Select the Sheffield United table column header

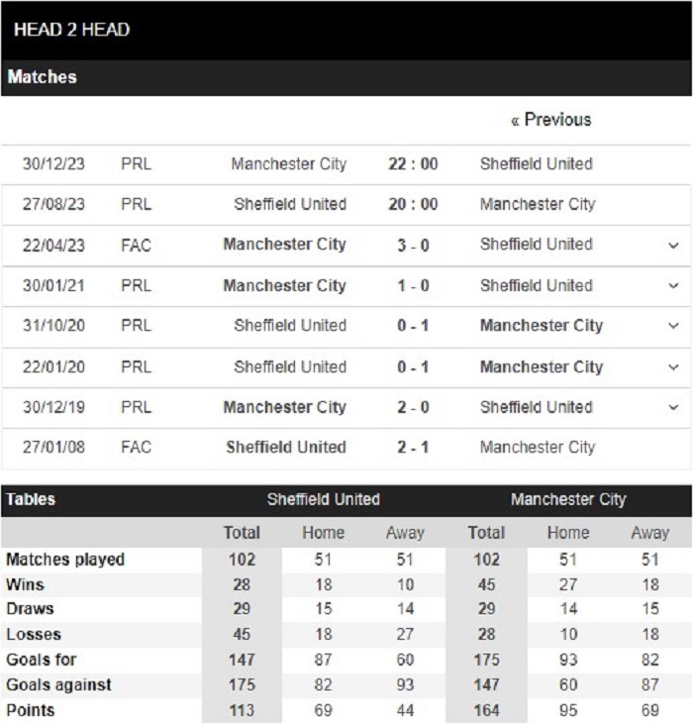(324, 499)
